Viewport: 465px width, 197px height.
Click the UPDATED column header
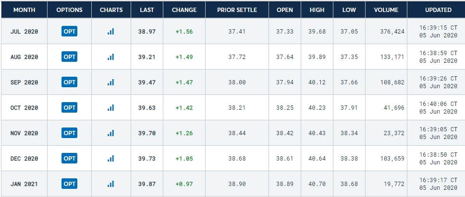(438, 10)
